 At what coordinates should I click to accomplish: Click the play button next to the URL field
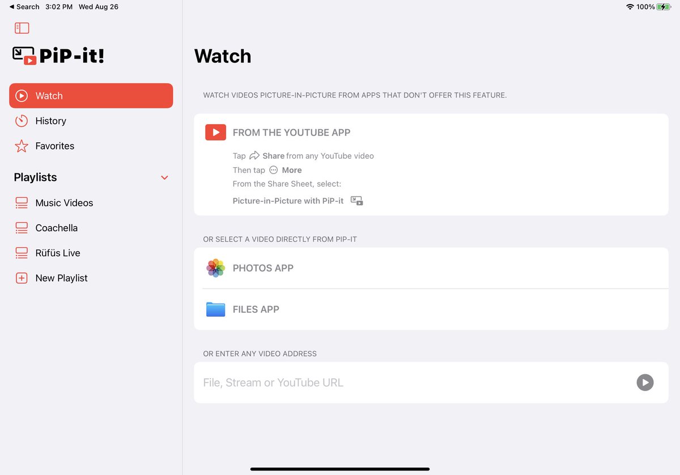point(645,383)
